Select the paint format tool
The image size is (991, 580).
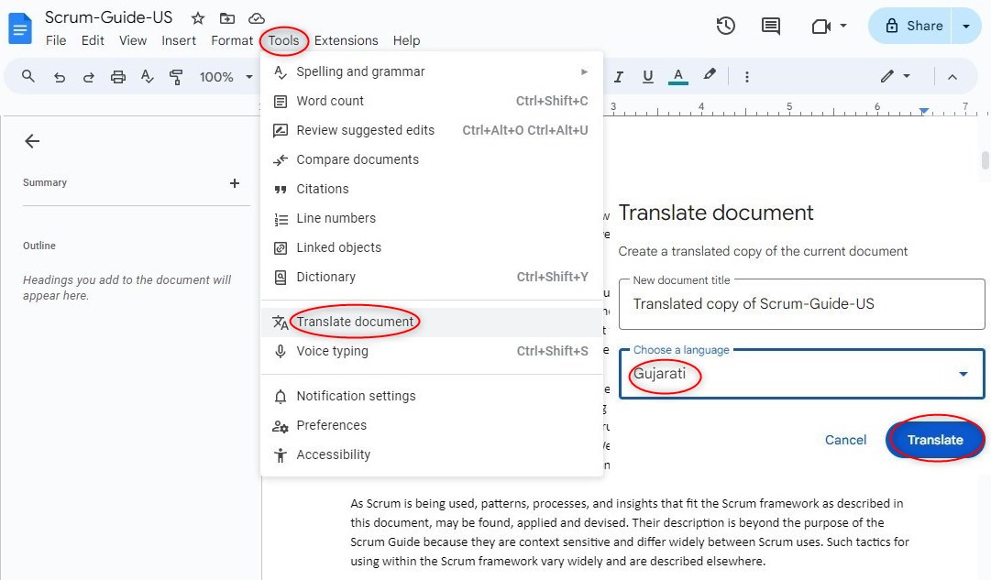pos(176,77)
